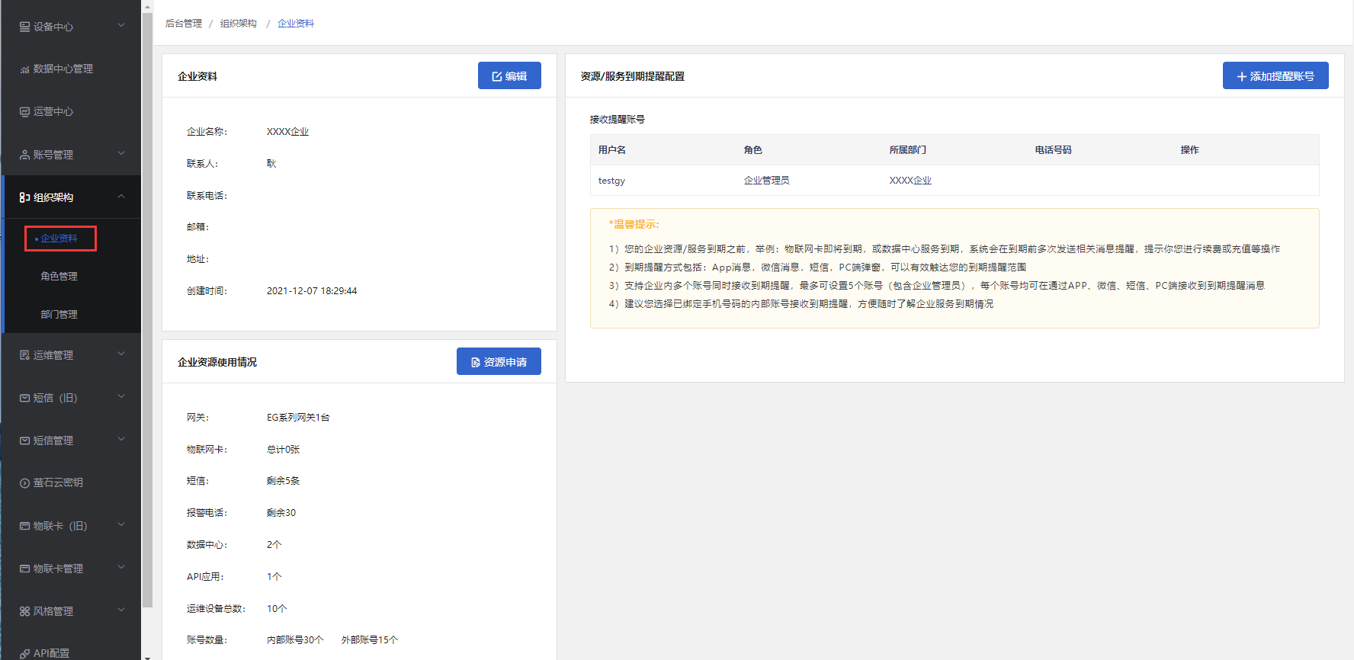Open the 角色管理 submenu item
The height and width of the screenshot is (660, 1354).
(x=59, y=276)
